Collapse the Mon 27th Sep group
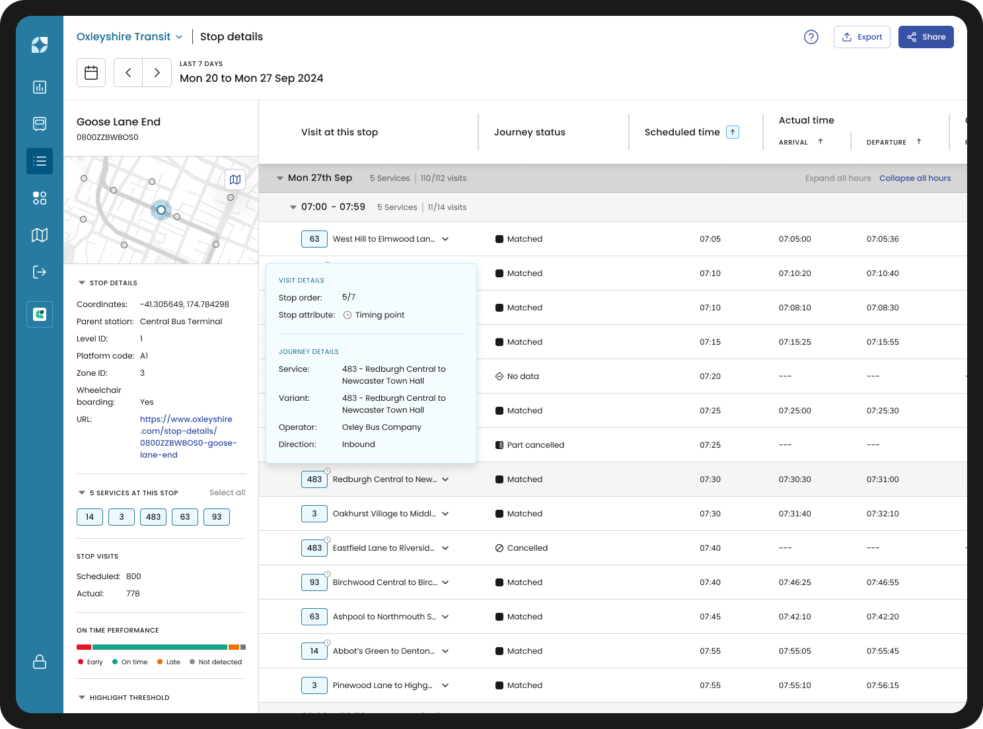The image size is (983, 729). [280, 178]
